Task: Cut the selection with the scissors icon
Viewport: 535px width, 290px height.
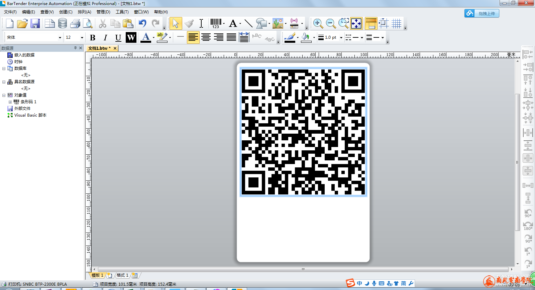Action: [103, 23]
